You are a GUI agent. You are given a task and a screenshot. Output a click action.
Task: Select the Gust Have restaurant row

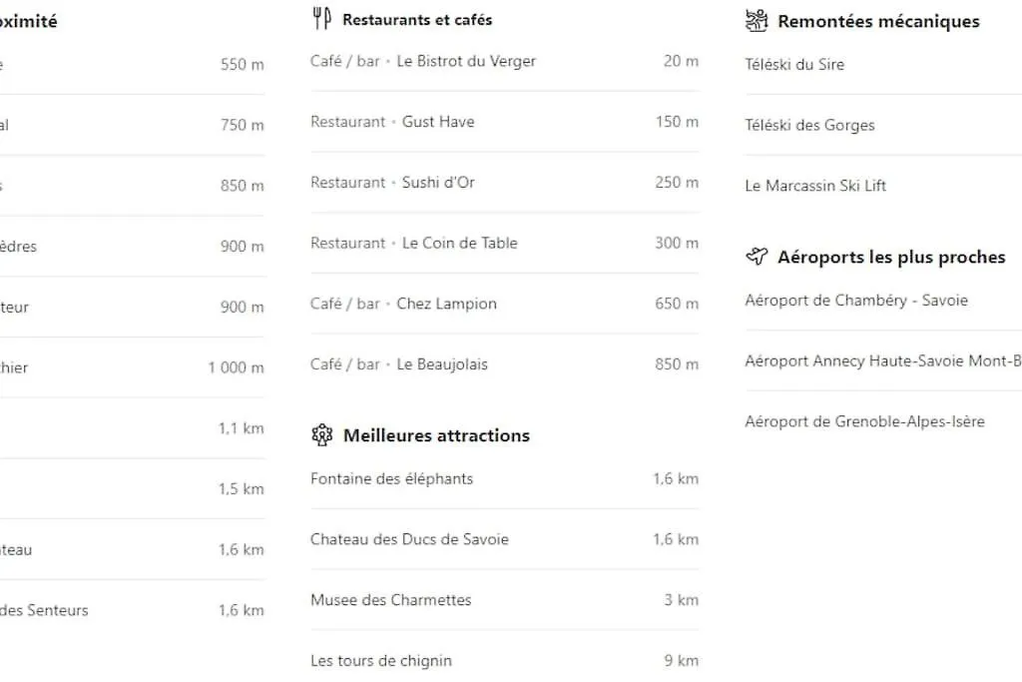point(504,122)
